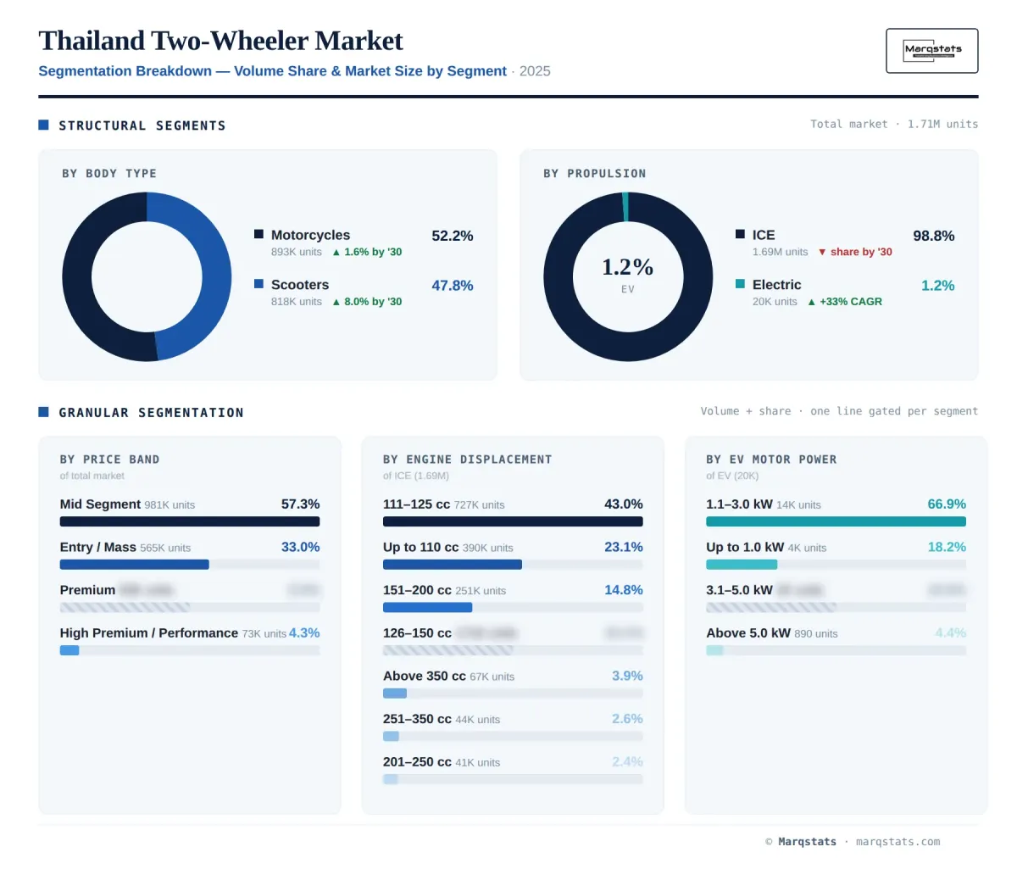Click the of ICE (1.69M) caption
Screen dimensions: 1017x869
pyautogui.click(x=416, y=476)
